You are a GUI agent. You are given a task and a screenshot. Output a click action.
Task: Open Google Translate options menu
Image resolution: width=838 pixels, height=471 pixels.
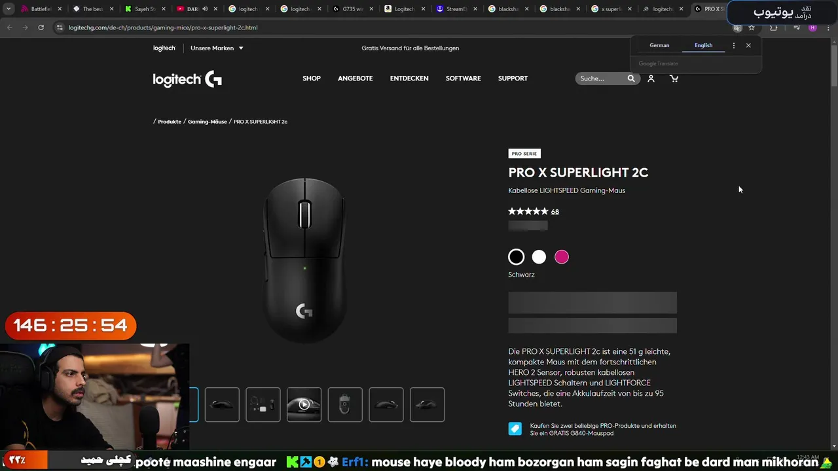point(733,45)
